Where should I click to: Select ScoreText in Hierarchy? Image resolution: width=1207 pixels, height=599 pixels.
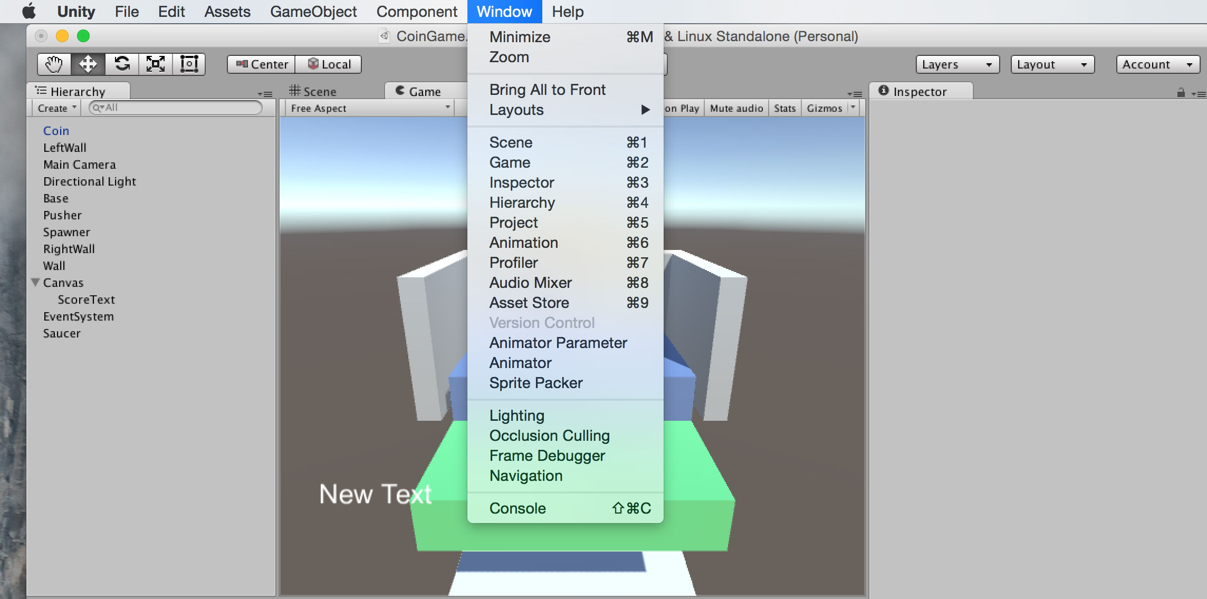86,299
